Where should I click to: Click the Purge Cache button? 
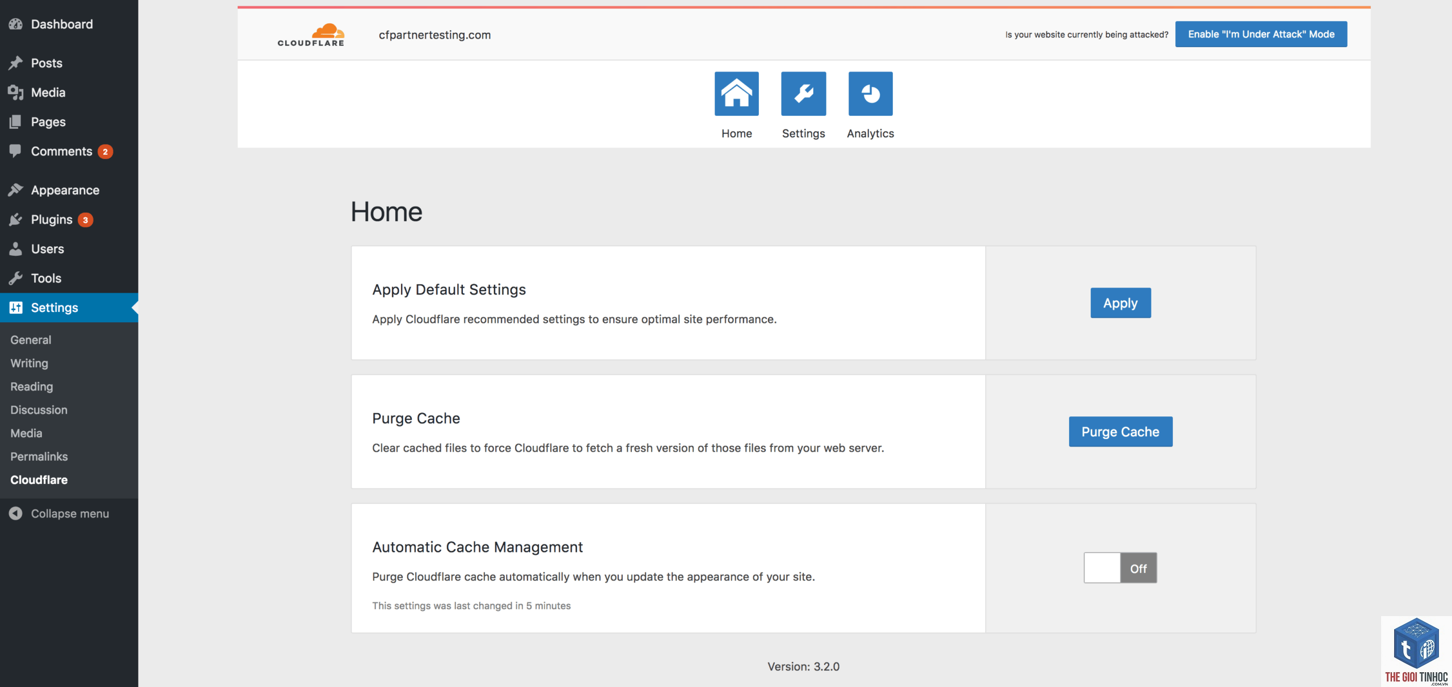(x=1120, y=431)
